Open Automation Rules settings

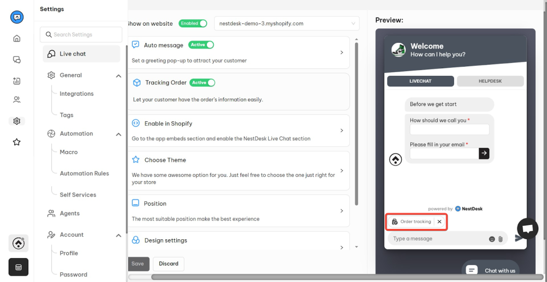84,173
